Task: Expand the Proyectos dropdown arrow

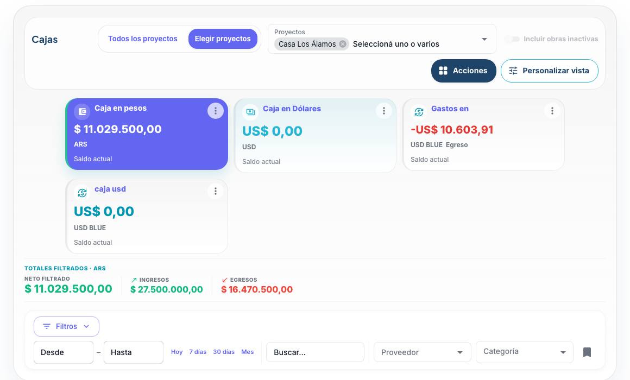Action: [x=484, y=40]
